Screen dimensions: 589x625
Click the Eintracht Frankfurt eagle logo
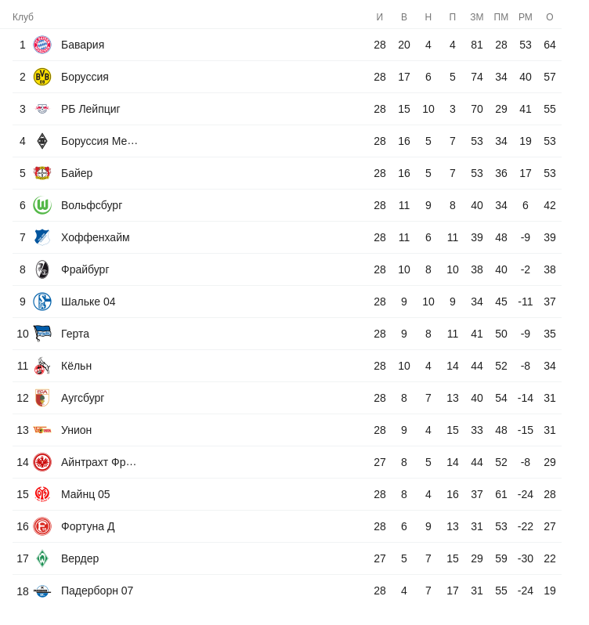click(42, 462)
